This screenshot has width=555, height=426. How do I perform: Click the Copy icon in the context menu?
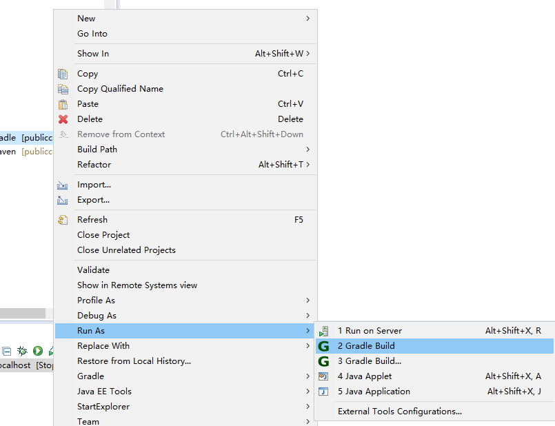(x=63, y=74)
